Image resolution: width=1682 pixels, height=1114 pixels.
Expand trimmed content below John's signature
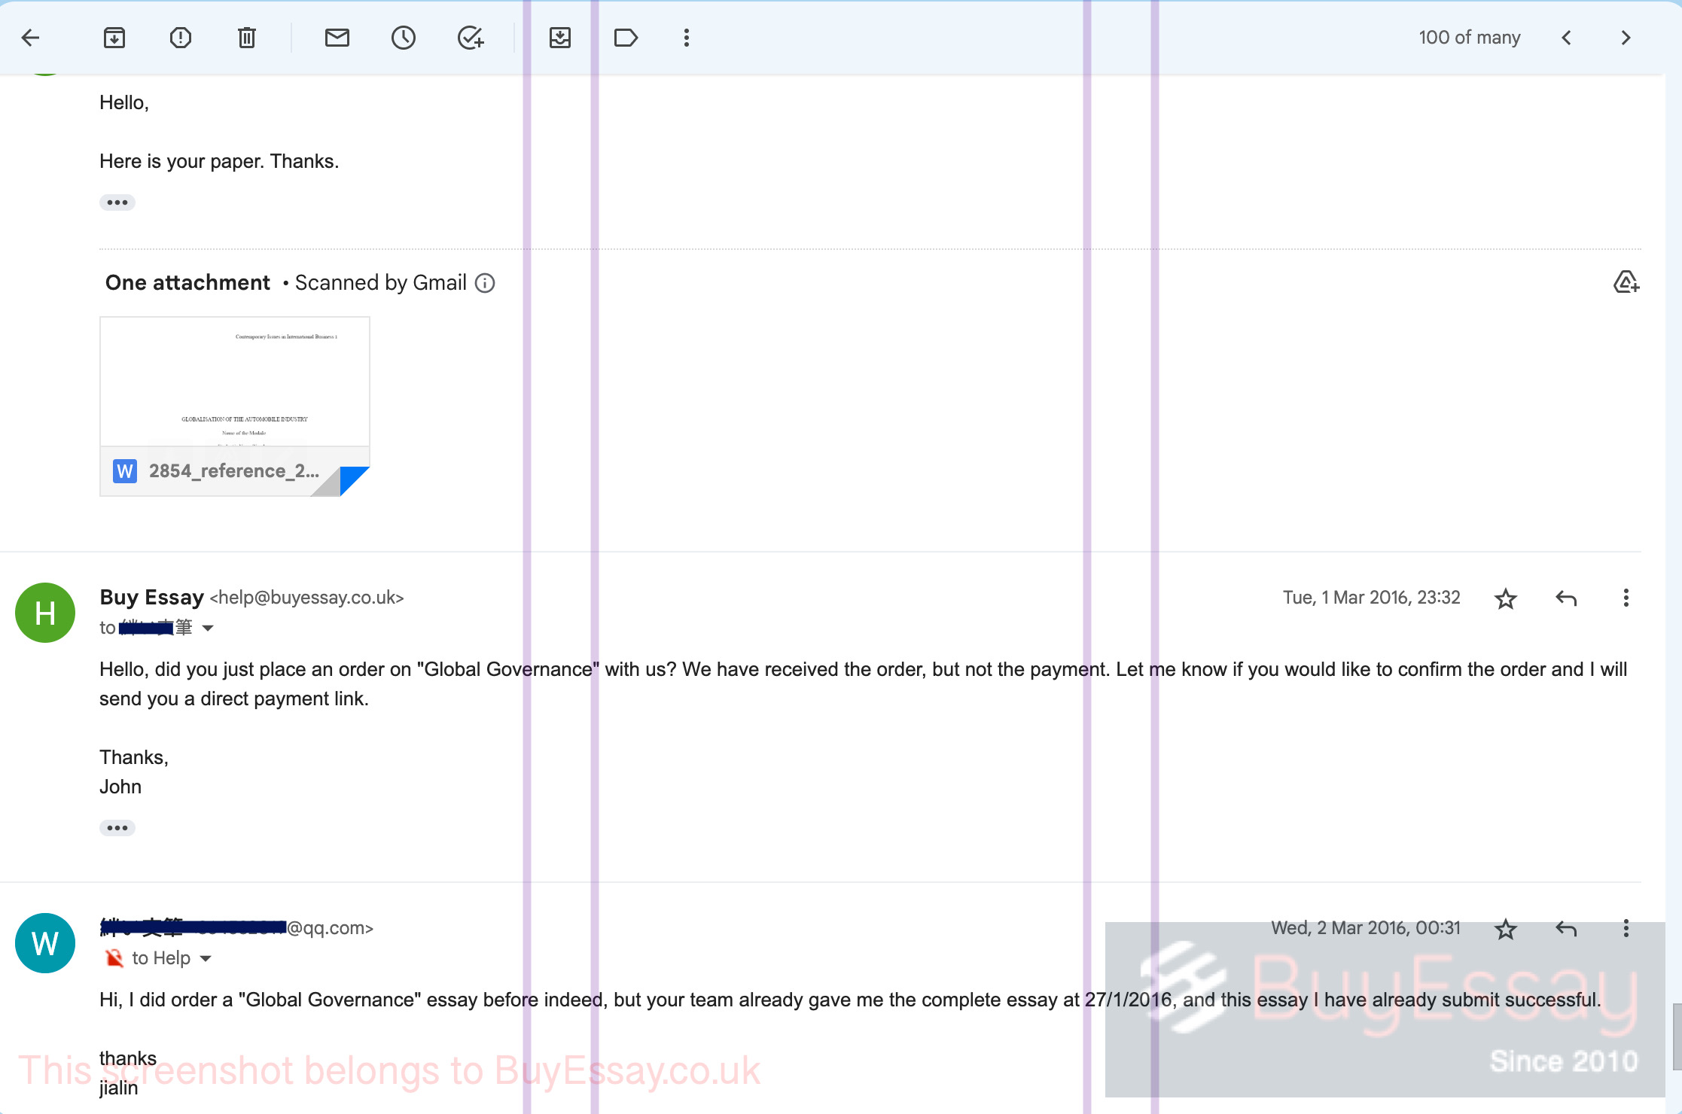point(117,828)
